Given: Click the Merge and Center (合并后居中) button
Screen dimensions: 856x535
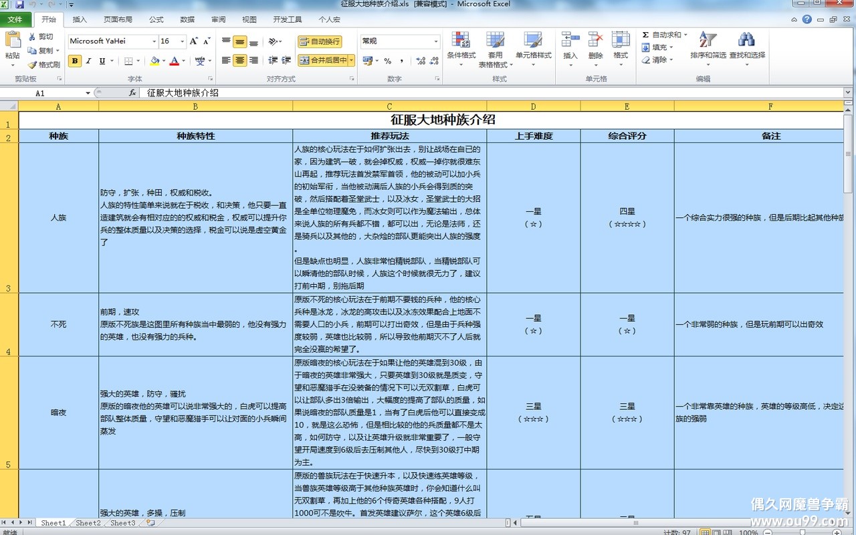Looking at the screenshot, I should click(x=324, y=60).
